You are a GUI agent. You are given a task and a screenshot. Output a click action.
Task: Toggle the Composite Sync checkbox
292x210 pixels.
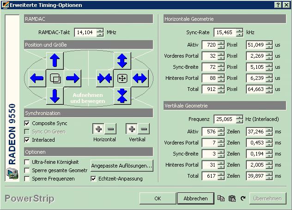click(x=27, y=124)
